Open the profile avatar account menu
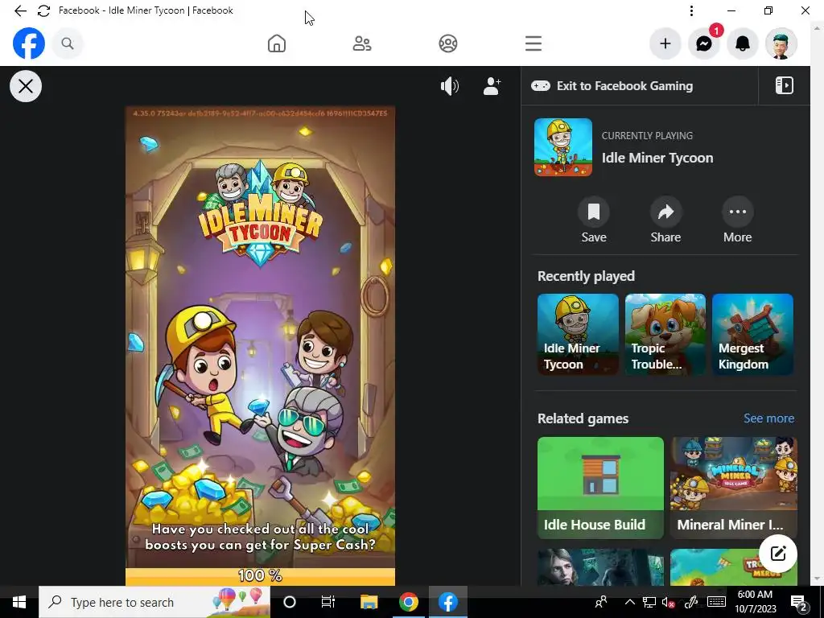Image resolution: width=824 pixels, height=618 pixels. [x=781, y=43]
